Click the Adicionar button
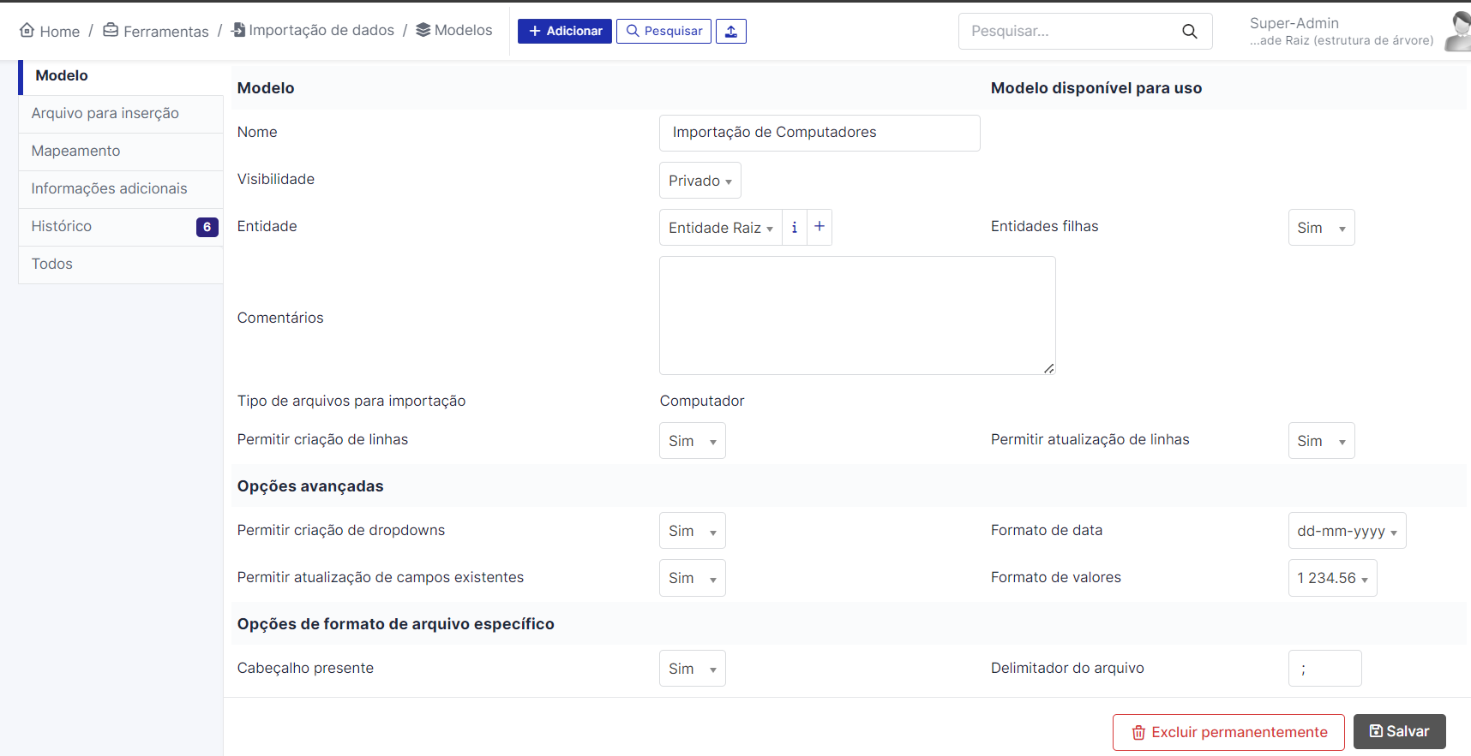This screenshot has width=1471, height=756. pyautogui.click(x=565, y=31)
